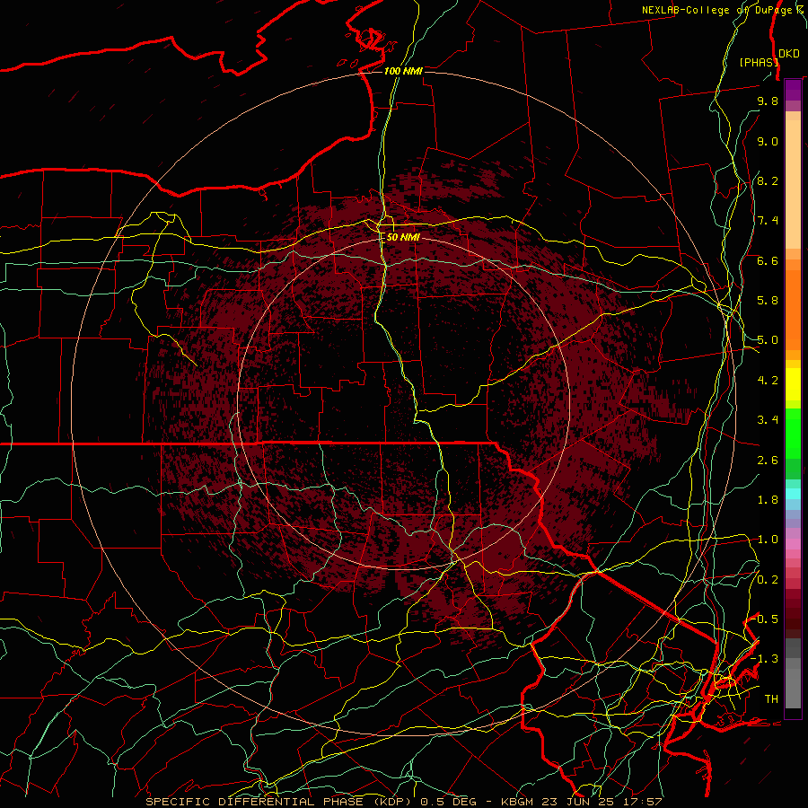Click the 0.2 scale value
This screenshot has width=808, height=808.
(x=768, y=580)
